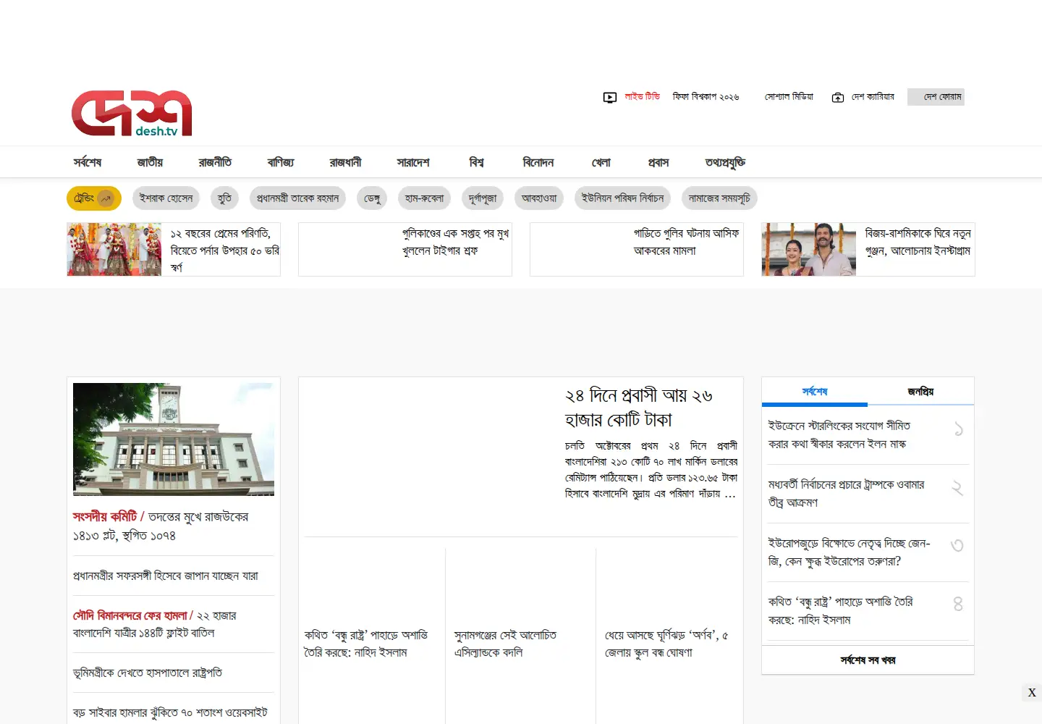Open the প্রবাস section
1042x724 pixels.
pyautogui.click(x=658, y=162)
